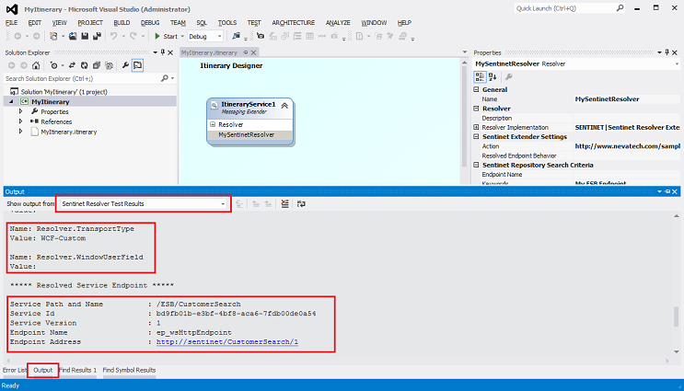Click the Alphabetical sort icon in Properties
This screenshot has width=684, height=391.
click(x=492, y=76)
